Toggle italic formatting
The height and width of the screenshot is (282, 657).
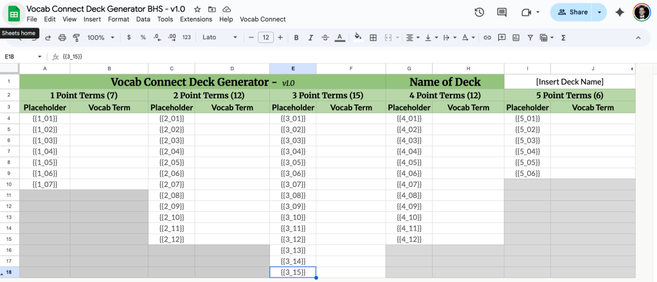pyautogui.click(x=310, y=38)
